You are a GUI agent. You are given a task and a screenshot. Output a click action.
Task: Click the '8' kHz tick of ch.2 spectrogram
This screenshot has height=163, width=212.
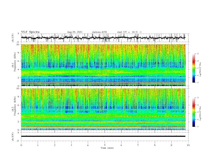[19, 97]
